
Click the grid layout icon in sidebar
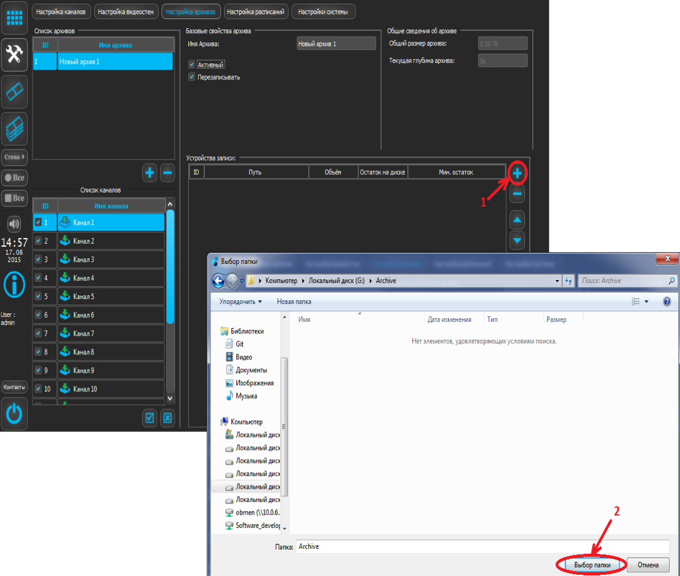point(14,17)
